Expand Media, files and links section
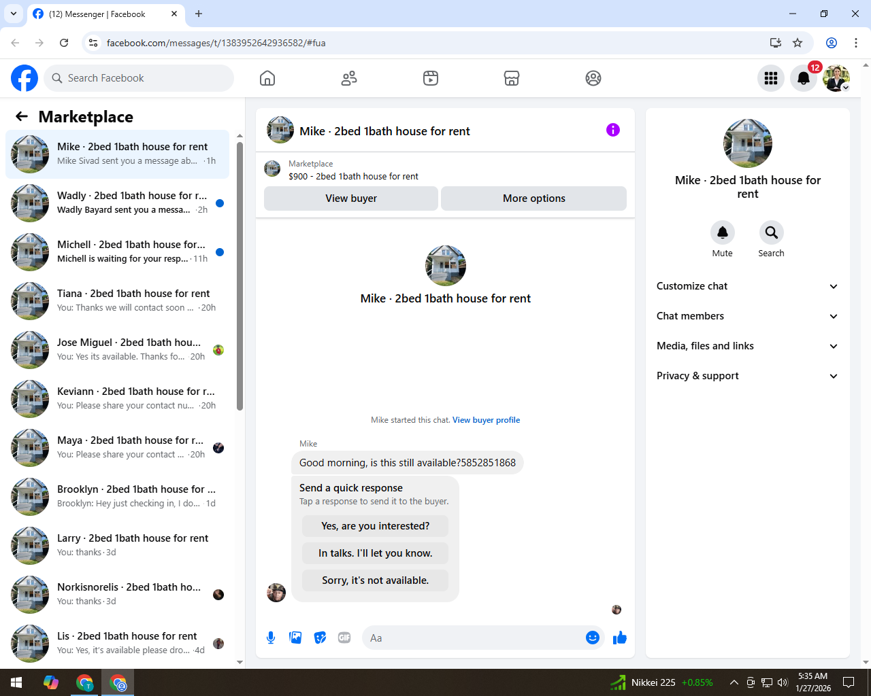The width and height of the screenshot is (871, 696). (747, 346)
